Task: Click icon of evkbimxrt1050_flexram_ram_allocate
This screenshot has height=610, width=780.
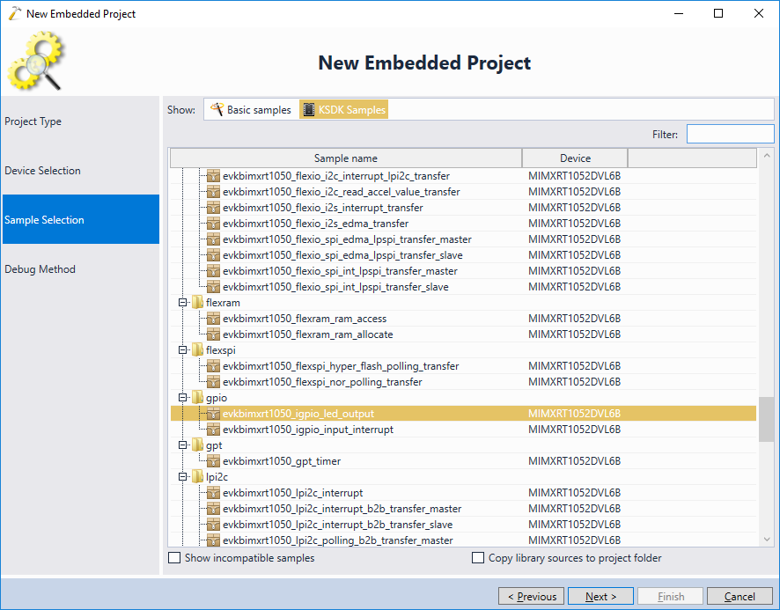Action: pyautogui.click(x=213, y=334)
